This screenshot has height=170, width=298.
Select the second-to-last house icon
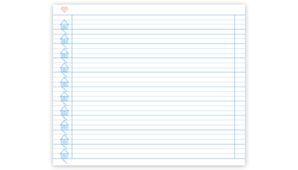tap(64, 139)
